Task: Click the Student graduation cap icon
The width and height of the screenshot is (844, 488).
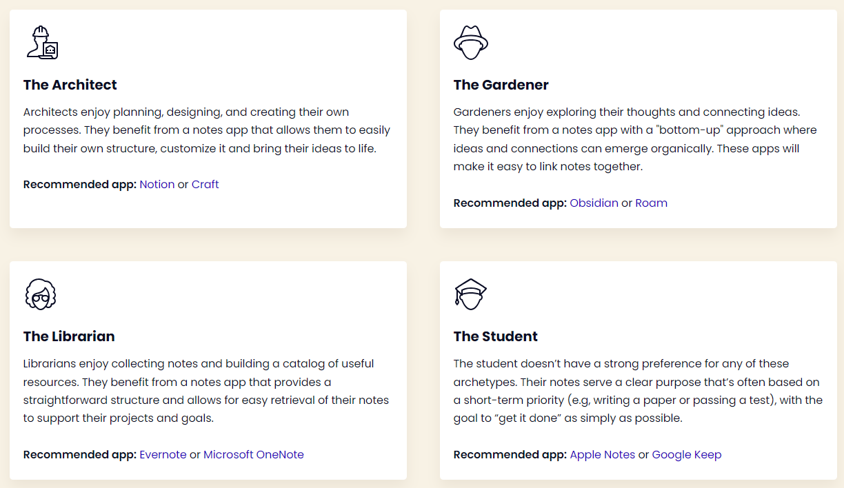Action: (471, 294)
